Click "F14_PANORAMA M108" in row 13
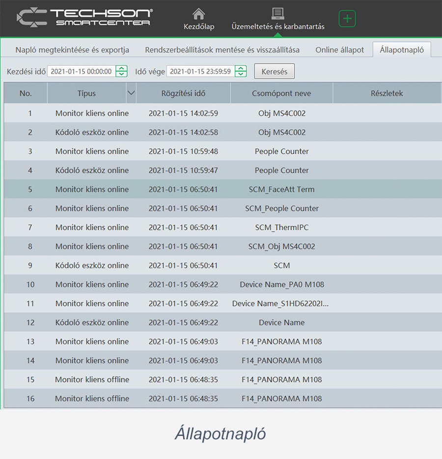The width and height of the screenshot is (442, 459). (x=282, y=342)
